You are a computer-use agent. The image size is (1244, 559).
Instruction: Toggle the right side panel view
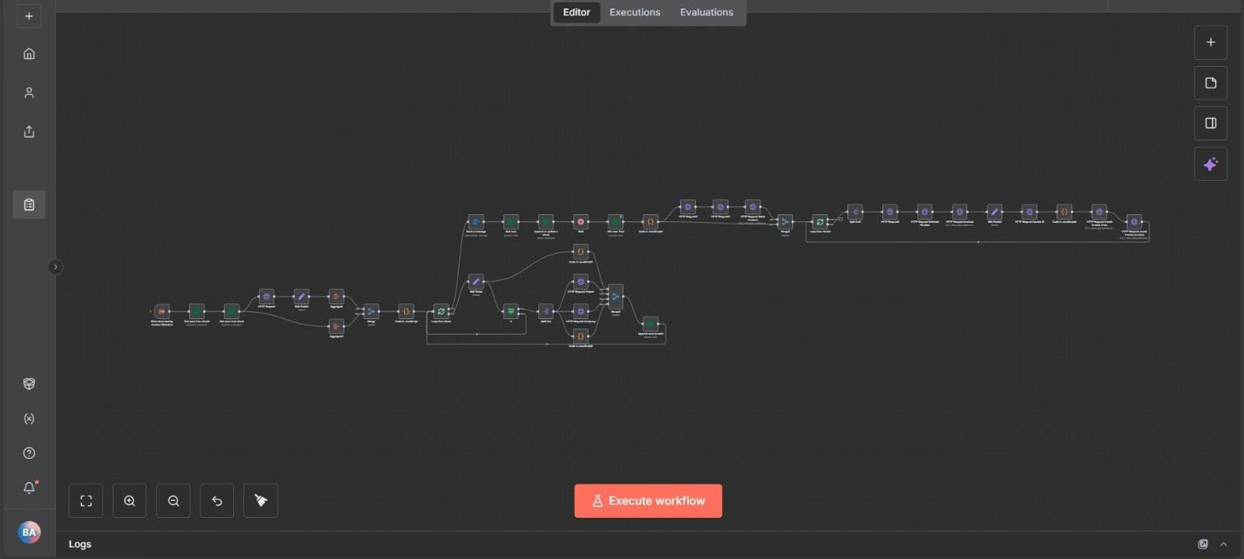point(1211,123)
